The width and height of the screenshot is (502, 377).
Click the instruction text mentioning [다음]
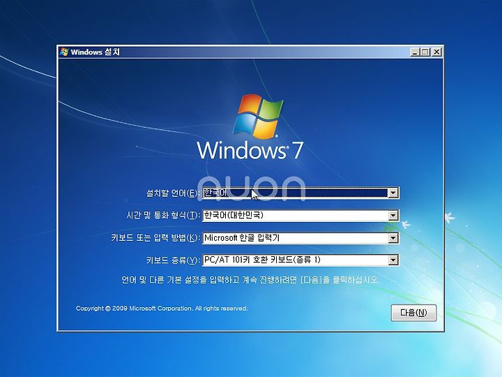250,280
